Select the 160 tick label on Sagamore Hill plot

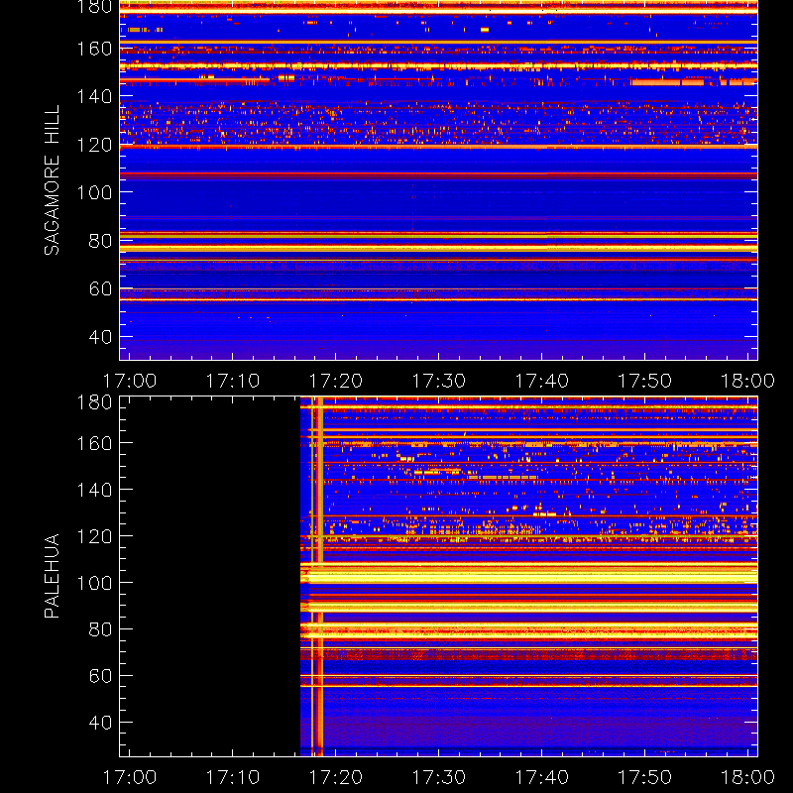[94, 49]
